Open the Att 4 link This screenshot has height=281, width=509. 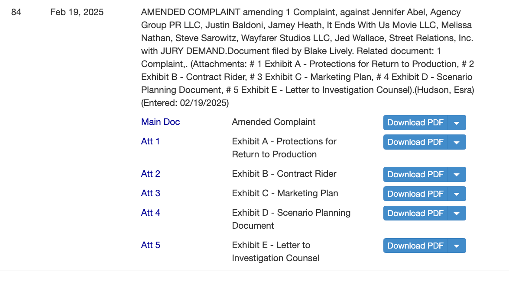coord(150,213)
